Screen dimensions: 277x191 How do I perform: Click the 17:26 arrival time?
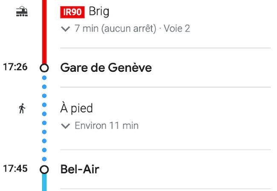point(15,67)
